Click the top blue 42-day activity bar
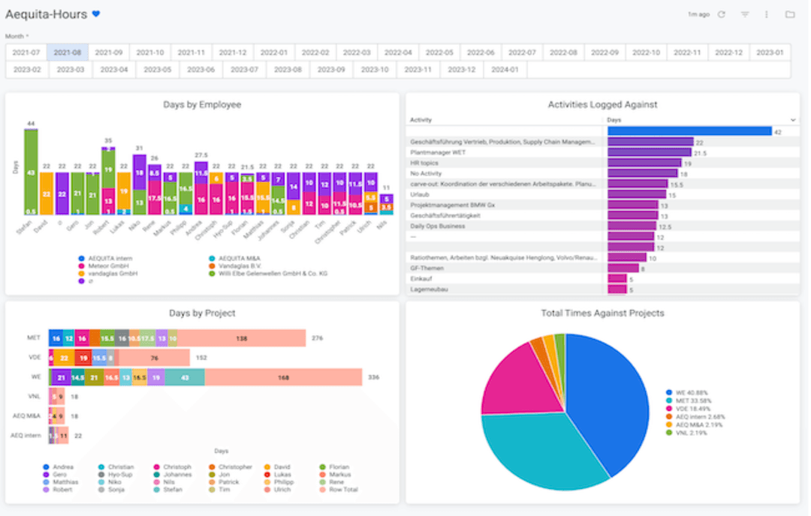This screenshot has width=811, height=516. pos(689,131)
